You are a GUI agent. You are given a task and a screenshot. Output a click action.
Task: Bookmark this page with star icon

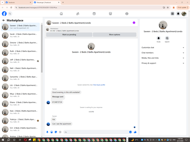click(x=168, y=8)
